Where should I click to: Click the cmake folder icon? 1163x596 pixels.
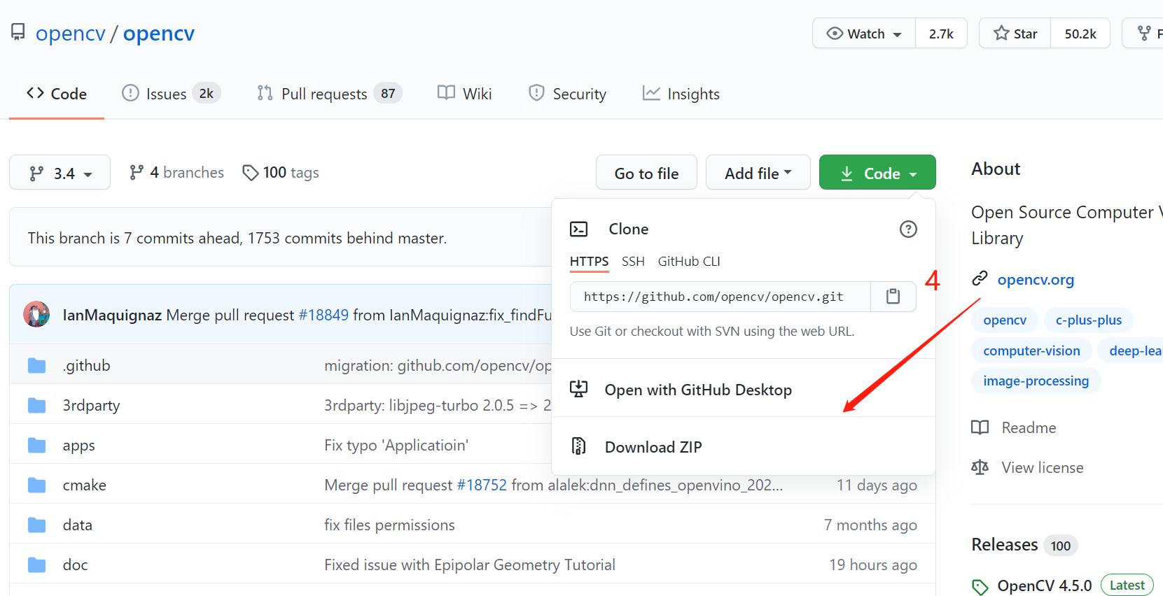coord(36,485)
